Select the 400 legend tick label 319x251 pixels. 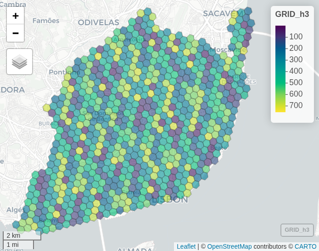pos(296,71)
